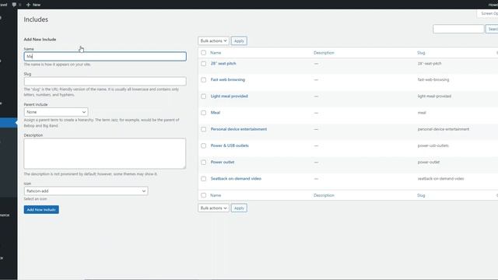Sort by footer Description column

pos(324,195)
